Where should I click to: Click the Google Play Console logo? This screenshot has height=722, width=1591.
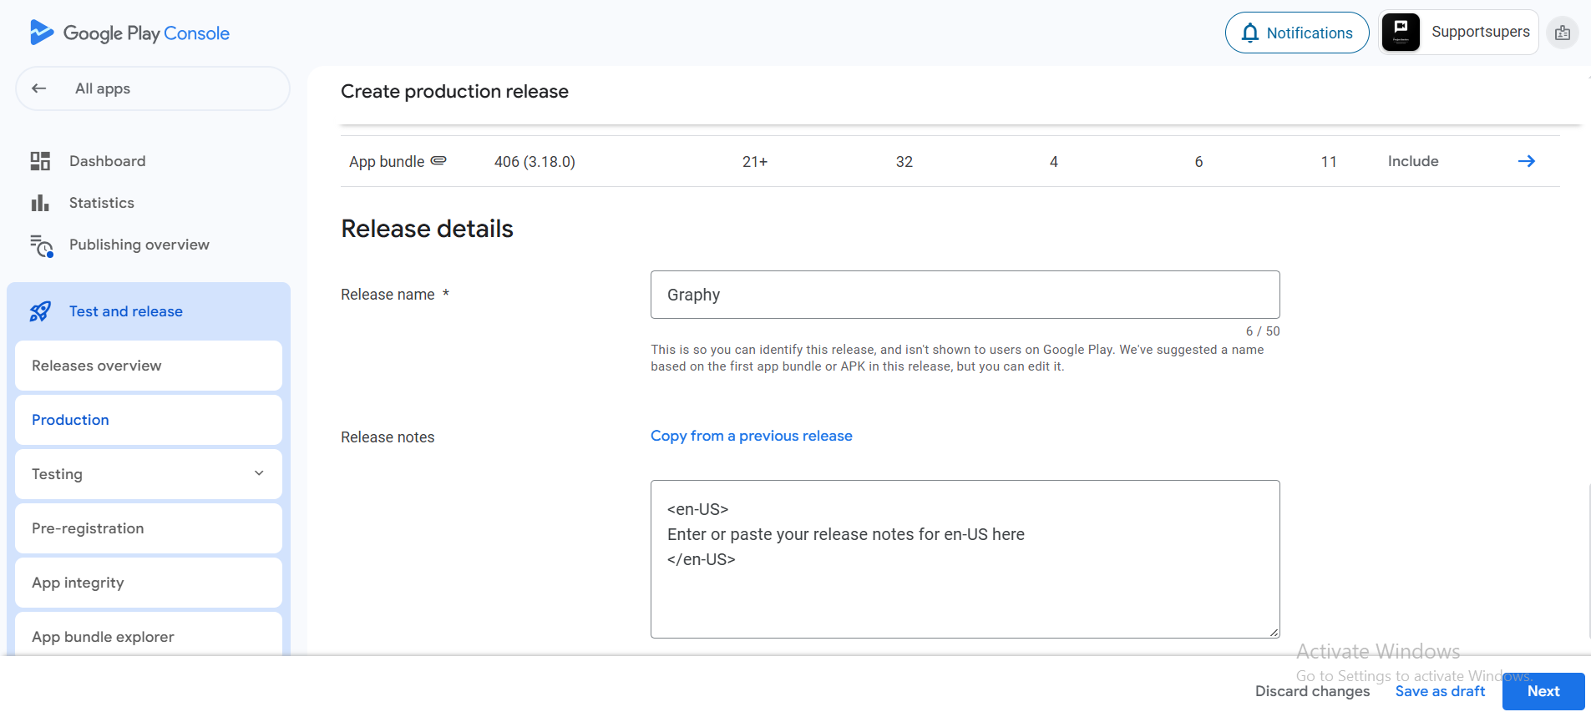[129, 33]
